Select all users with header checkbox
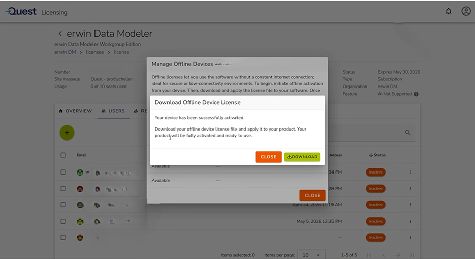475x259 pixels. tap(63, 155)
